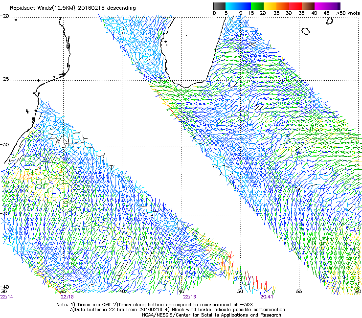Click the purple '20:41' pass time
Image resolution: width=362 pixels, height=318 pixels.
point(267,297)
